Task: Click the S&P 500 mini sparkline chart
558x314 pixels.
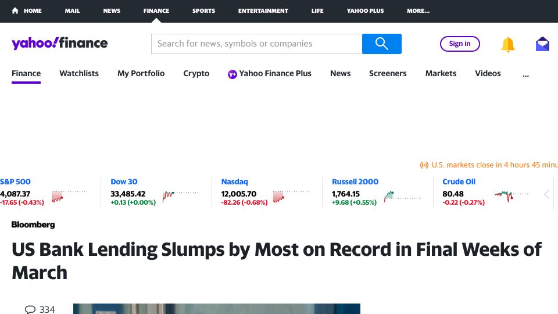Action: (x=69, y=196)
